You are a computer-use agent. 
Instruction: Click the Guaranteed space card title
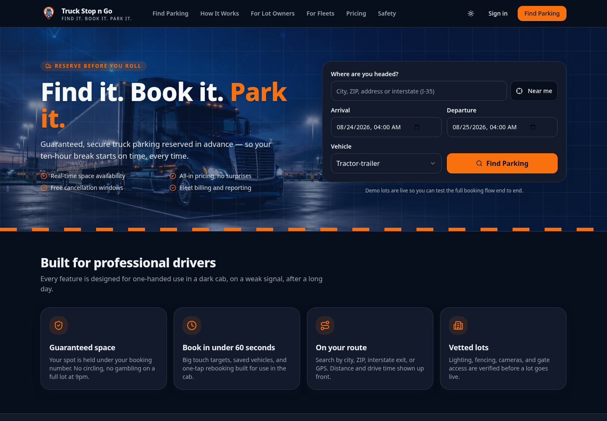point(82,348)
